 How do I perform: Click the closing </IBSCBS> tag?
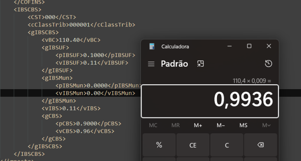coord(29,154)
